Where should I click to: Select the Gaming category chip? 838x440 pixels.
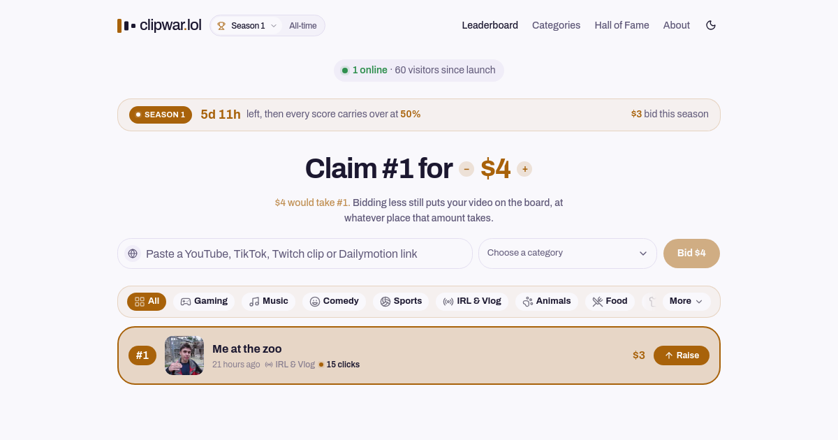204,301
